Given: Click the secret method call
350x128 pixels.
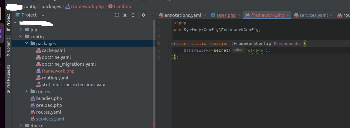Looking at the screenshot, I should click(x=221, y=50).
